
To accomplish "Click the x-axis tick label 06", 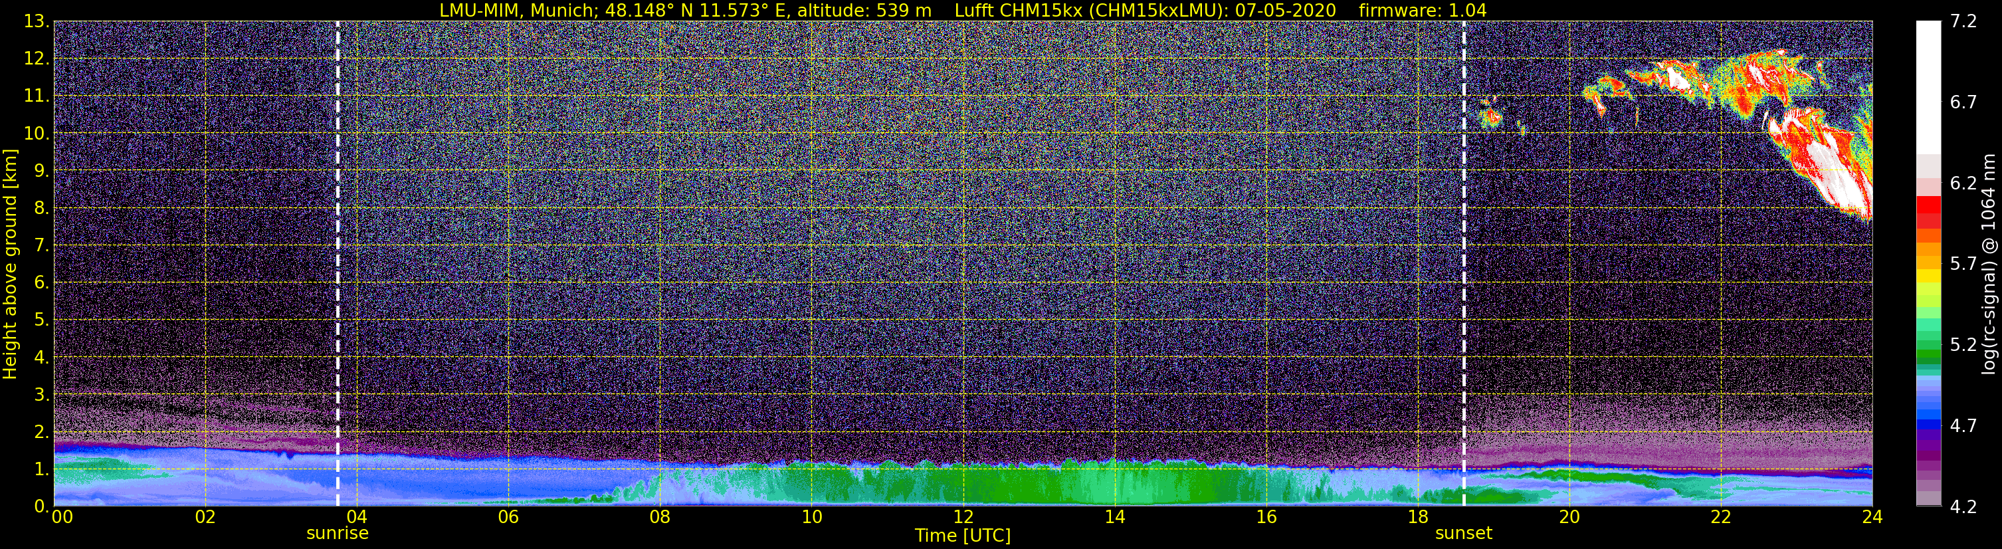I will coord(508,517).
